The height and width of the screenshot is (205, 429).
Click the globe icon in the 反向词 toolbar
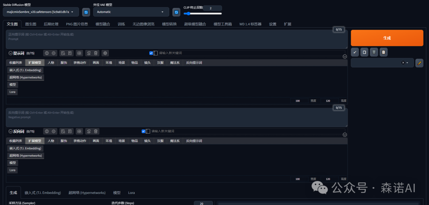pos(47,131)
